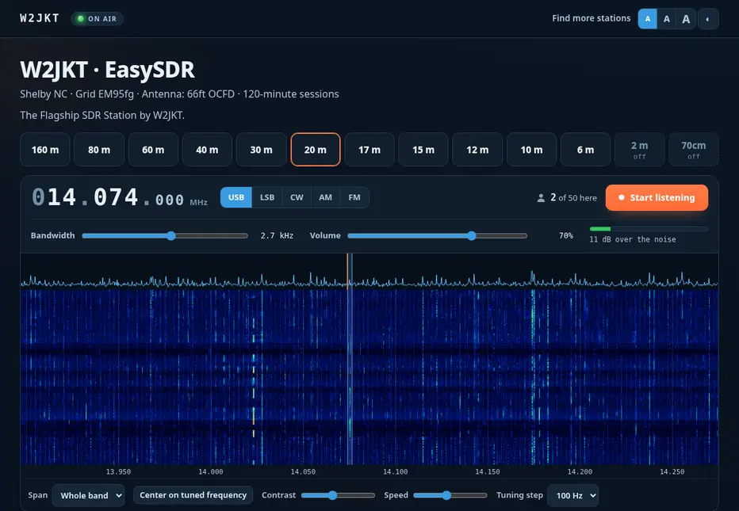The image size is (739, 511).
Task: Click the '11 dB over the noise' text
Action: [x=633, y=239]
